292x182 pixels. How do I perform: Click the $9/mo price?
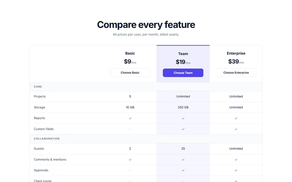(x=130, y=62)
